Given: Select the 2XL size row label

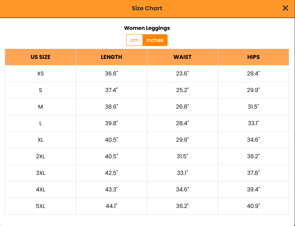Looking at the screenshot, I should (41, 156).
